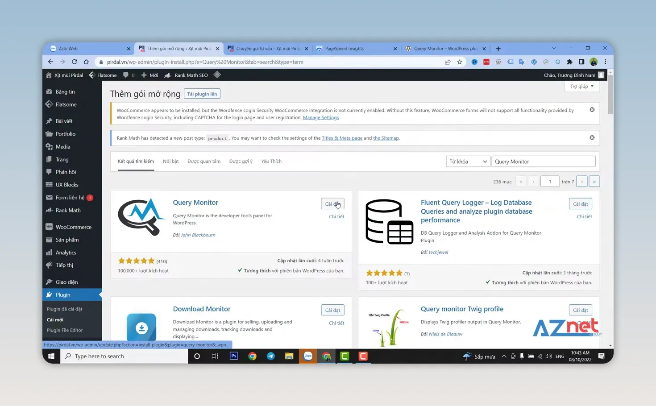Open Manage Settings link in notice

coord(320,118)
